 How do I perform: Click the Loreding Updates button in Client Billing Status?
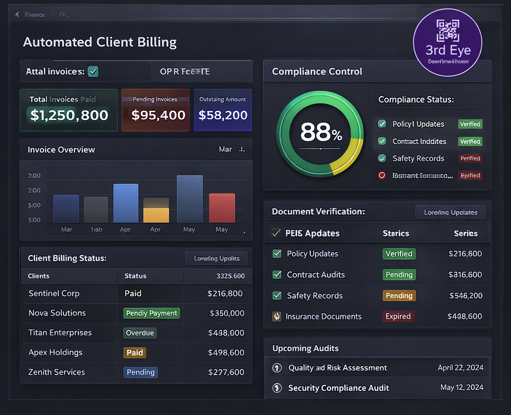217,258
